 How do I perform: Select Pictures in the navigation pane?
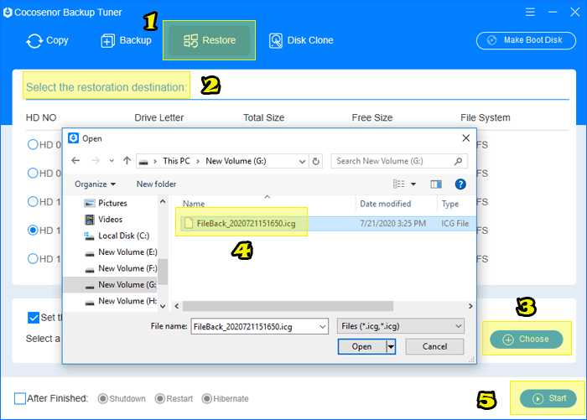coord(106,203)
